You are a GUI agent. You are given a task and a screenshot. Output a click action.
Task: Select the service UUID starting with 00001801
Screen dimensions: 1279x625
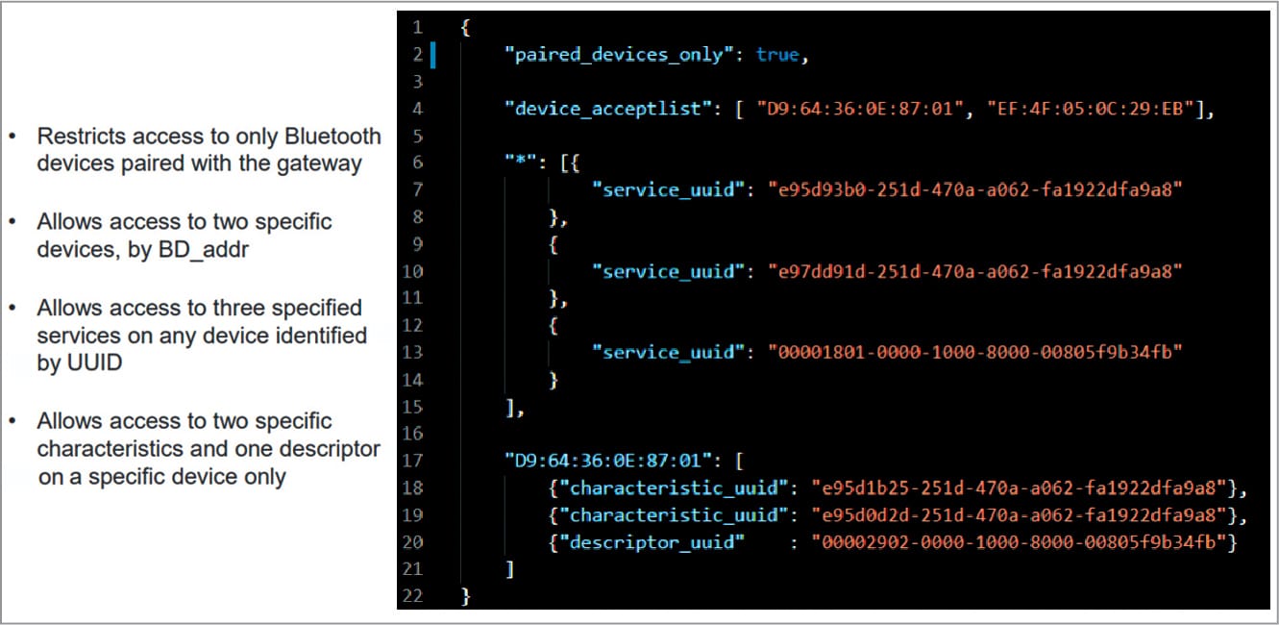tap(974, 352)
